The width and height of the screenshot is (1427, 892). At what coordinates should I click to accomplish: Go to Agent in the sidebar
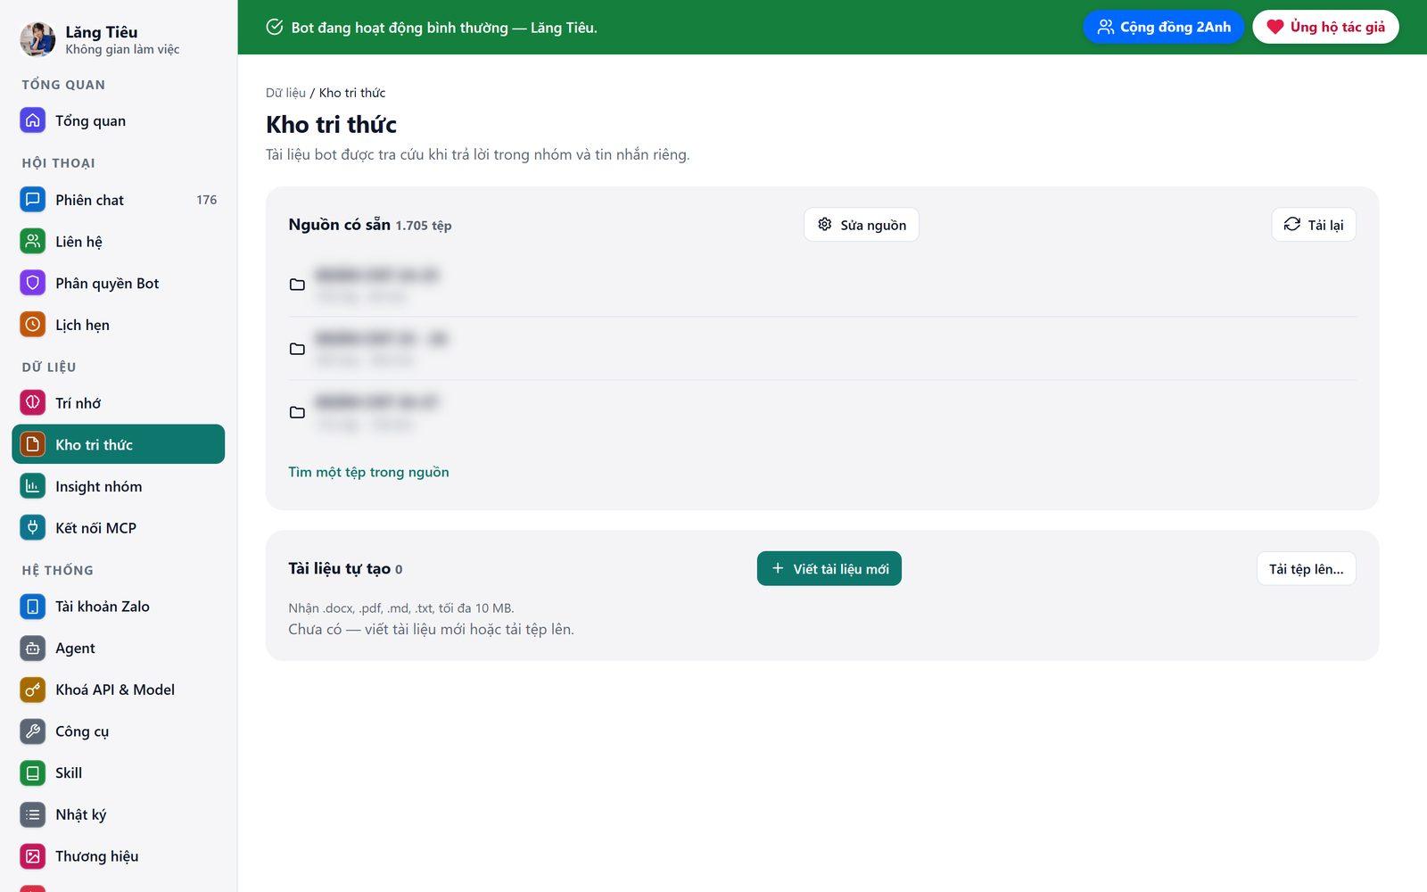pos(119,648)
